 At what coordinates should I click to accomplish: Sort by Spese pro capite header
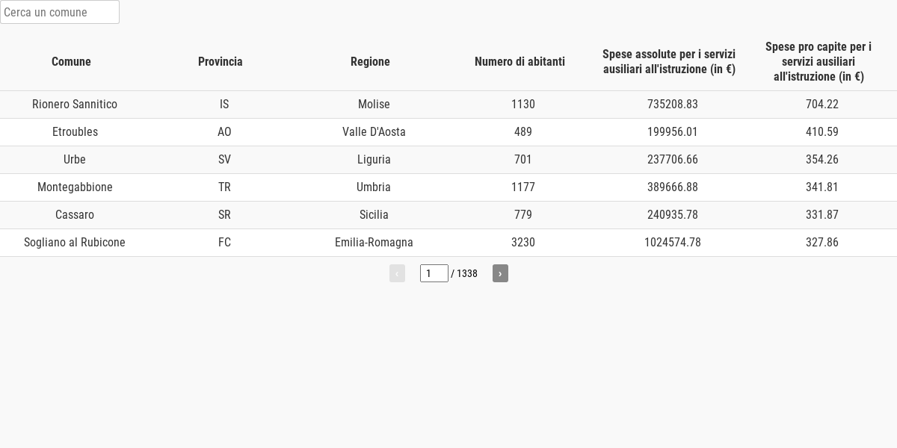click(x=819, y=62)
